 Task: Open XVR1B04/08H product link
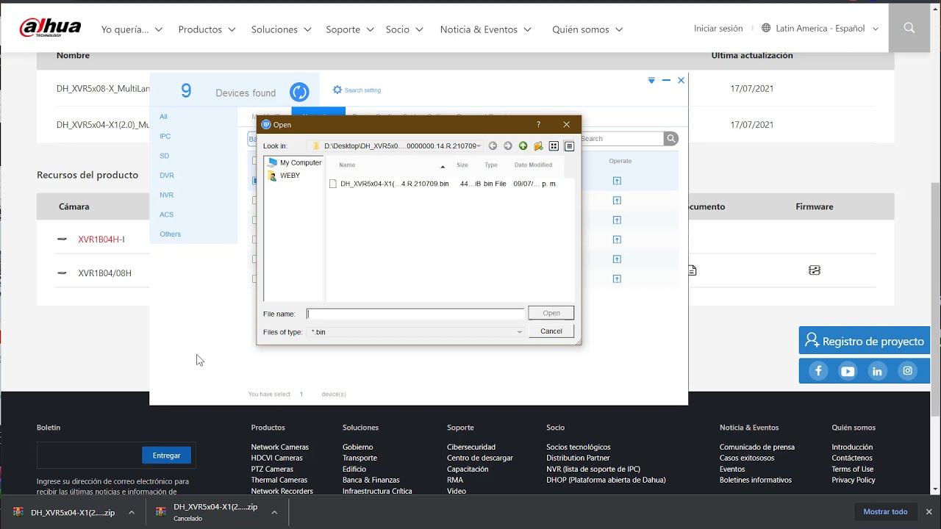point(104,273)
